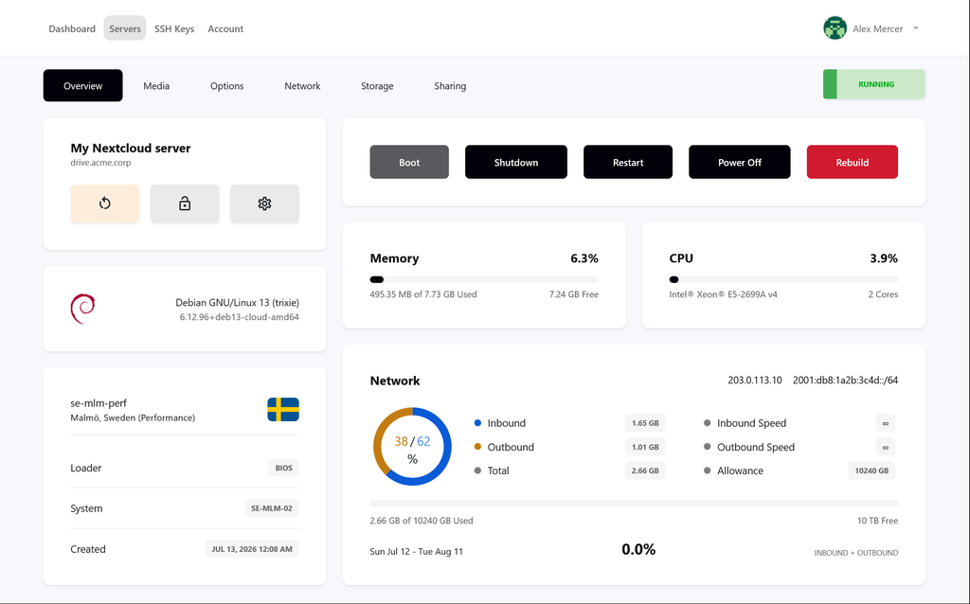Switch to the Storage tab

coord(377,86)
